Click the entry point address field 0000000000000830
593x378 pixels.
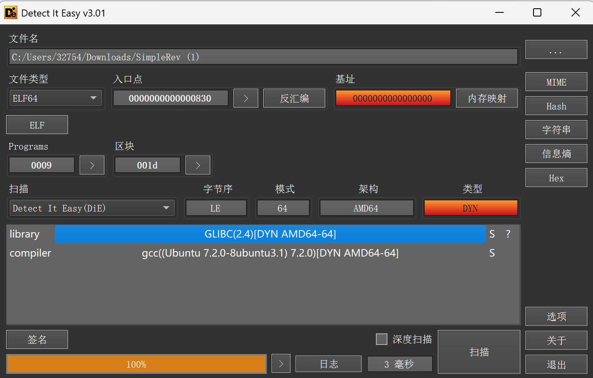(170, 98)
